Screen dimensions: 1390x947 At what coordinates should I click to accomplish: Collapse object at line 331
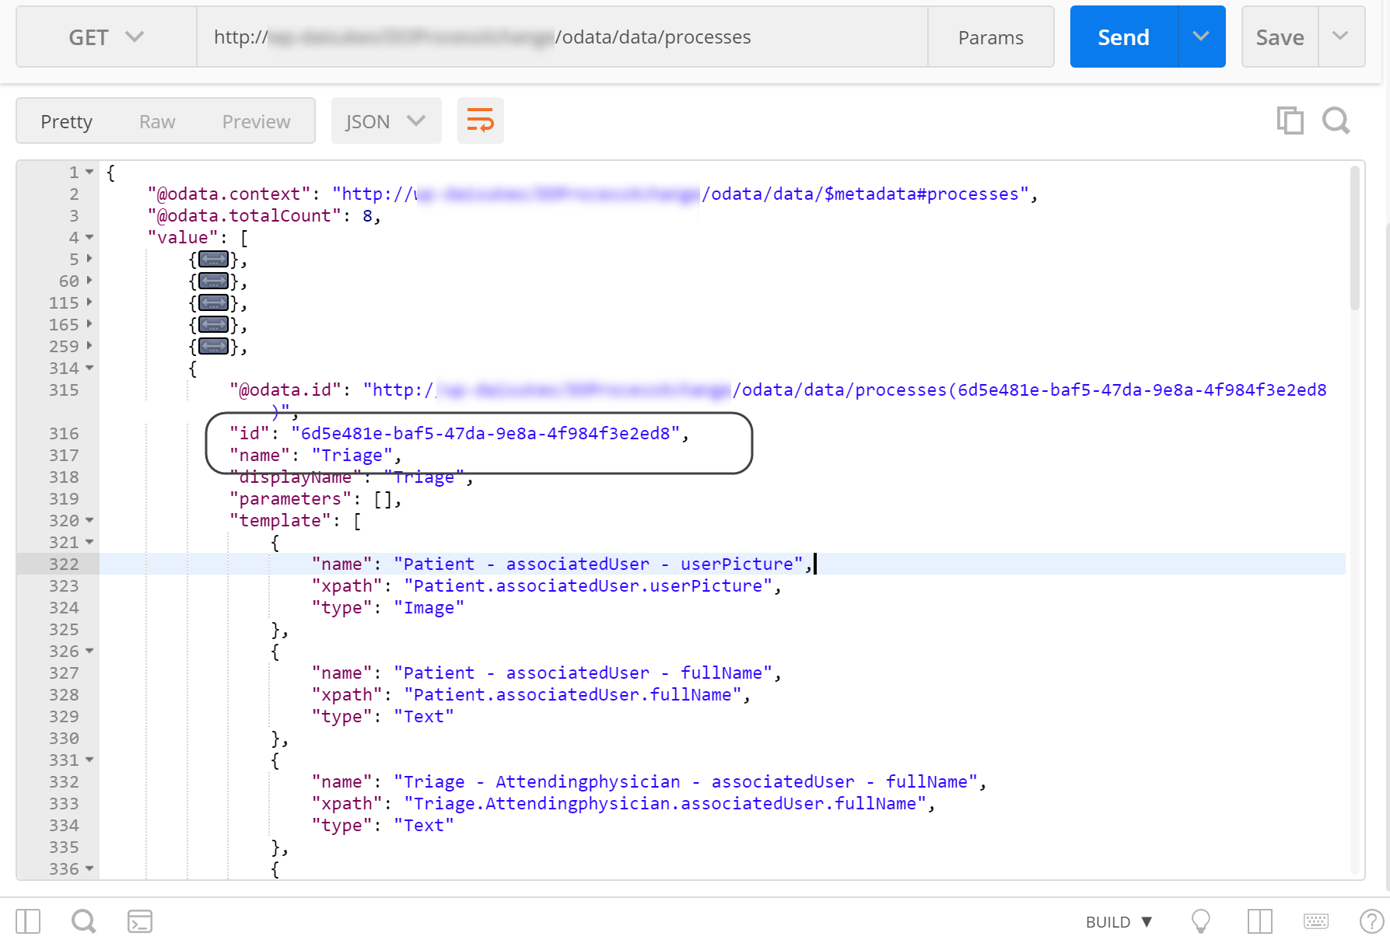pyautogui.click(x=89, y=760)
